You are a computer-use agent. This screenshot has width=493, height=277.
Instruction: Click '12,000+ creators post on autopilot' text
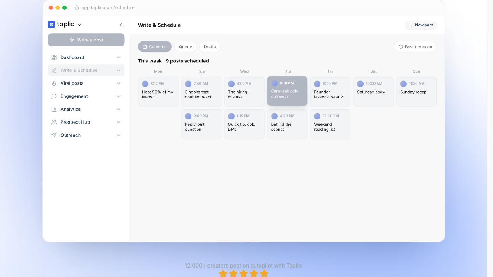point(243,266)
